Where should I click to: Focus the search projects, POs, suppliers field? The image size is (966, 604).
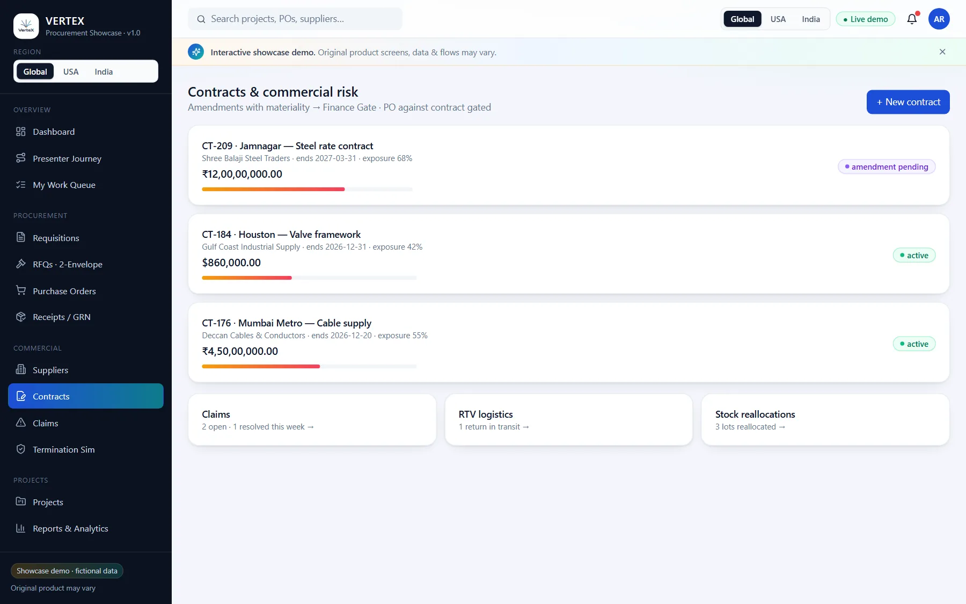(295, 19)
